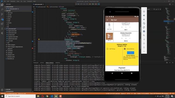Click the Windows search box
This screenshot has width=175, height=98.
click(x=20, y=96)
